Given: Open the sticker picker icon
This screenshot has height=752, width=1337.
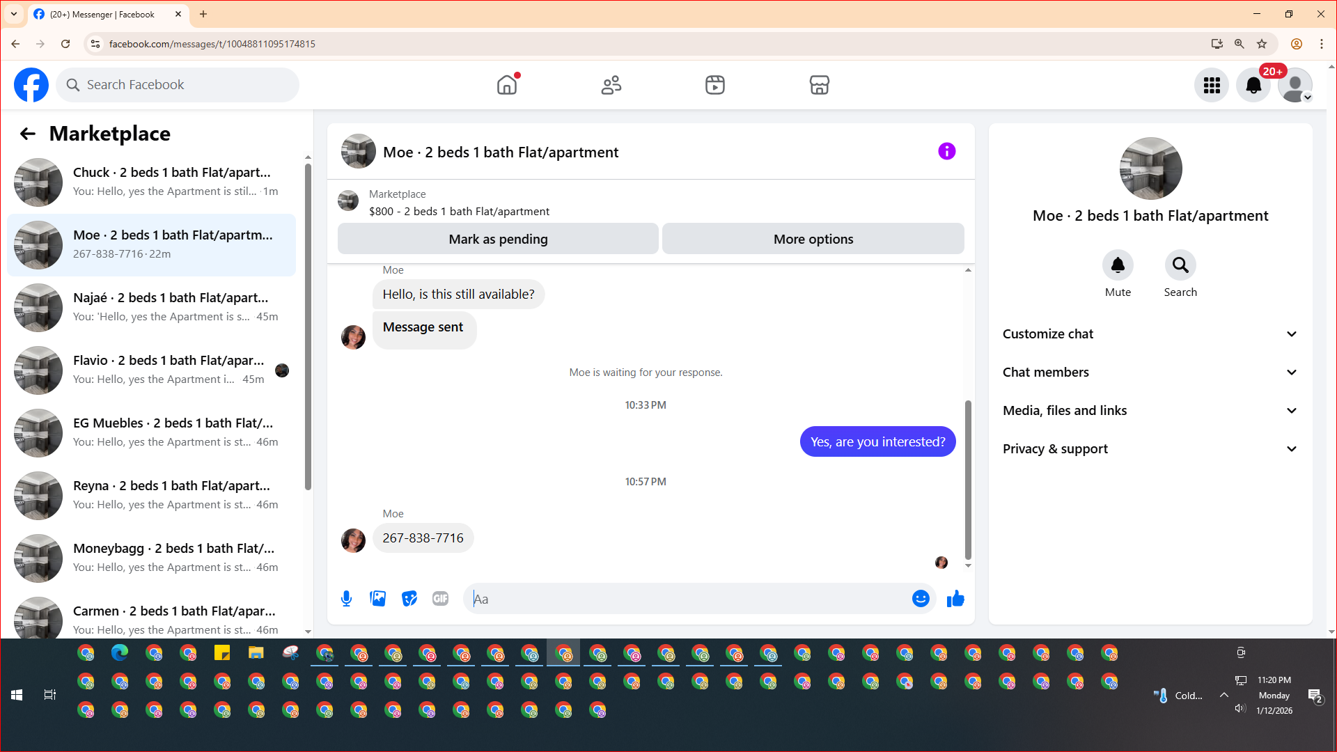Looking at the screenshot, I should coord(409,599).
